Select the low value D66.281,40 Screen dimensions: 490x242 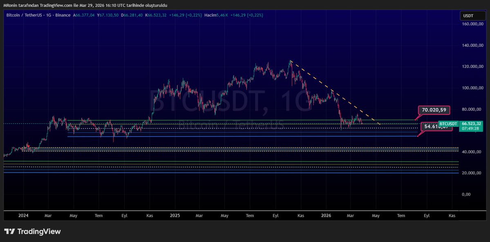tap(132, 15)
